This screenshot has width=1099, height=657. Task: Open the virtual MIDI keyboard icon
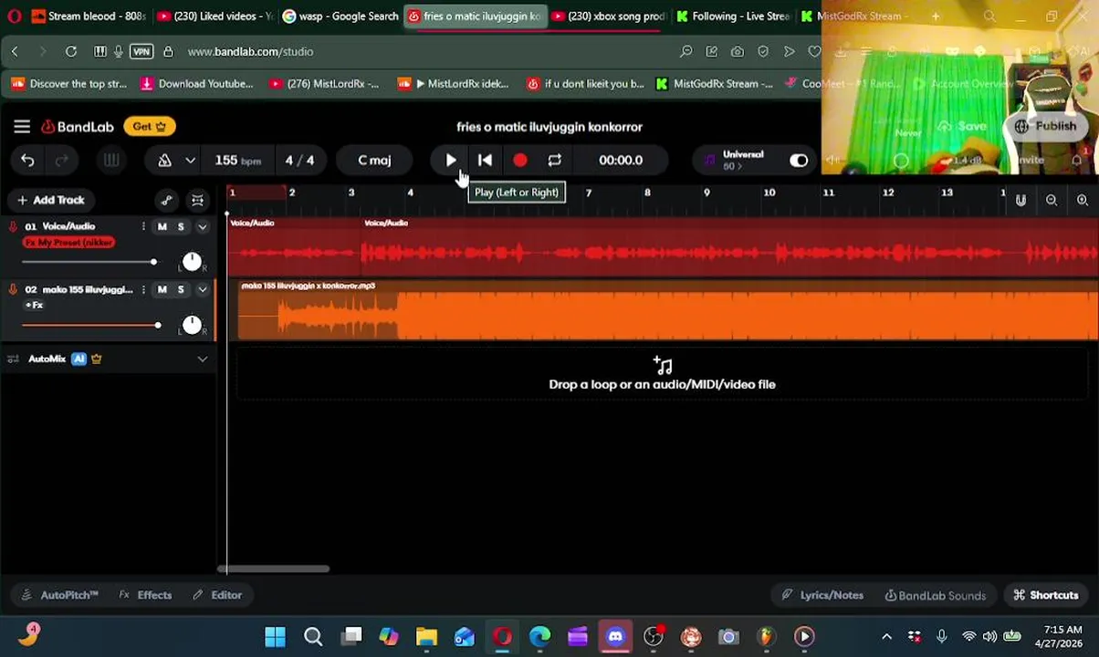110,161
